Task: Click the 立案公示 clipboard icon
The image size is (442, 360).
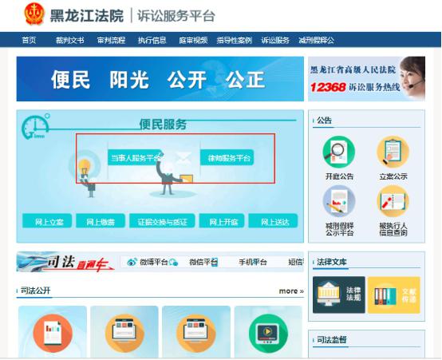Action: 393,152
